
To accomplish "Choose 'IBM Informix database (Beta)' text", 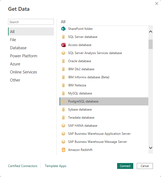I will point(89,77).
